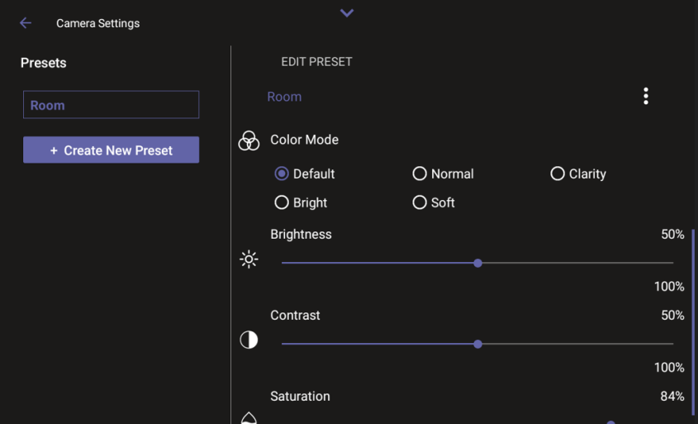Select the Default color mode
The width and height of the screenshot is (698, 424).
click(282, 174)
